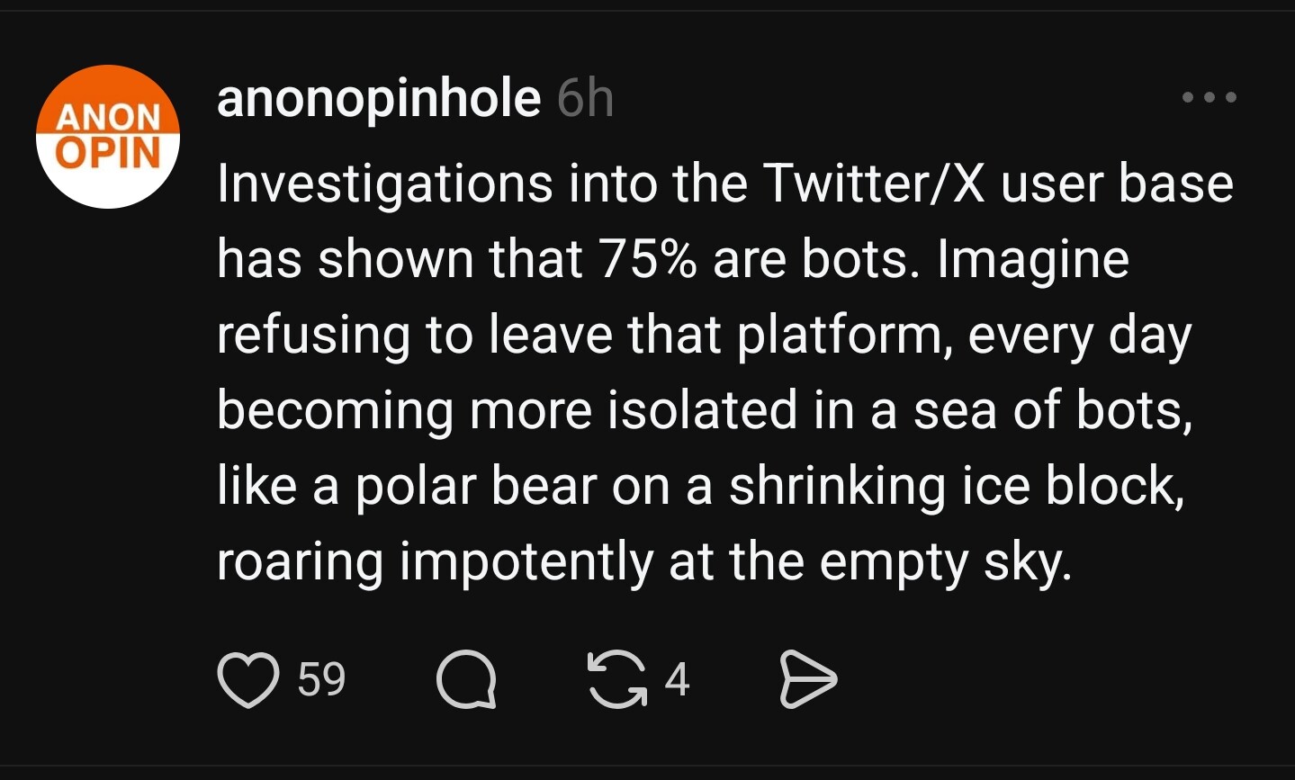Image resolution: width=1295 pixels, height=780 pixels.
Task: Click "Twitter/X" in the post text
Action: coord(874,184)
